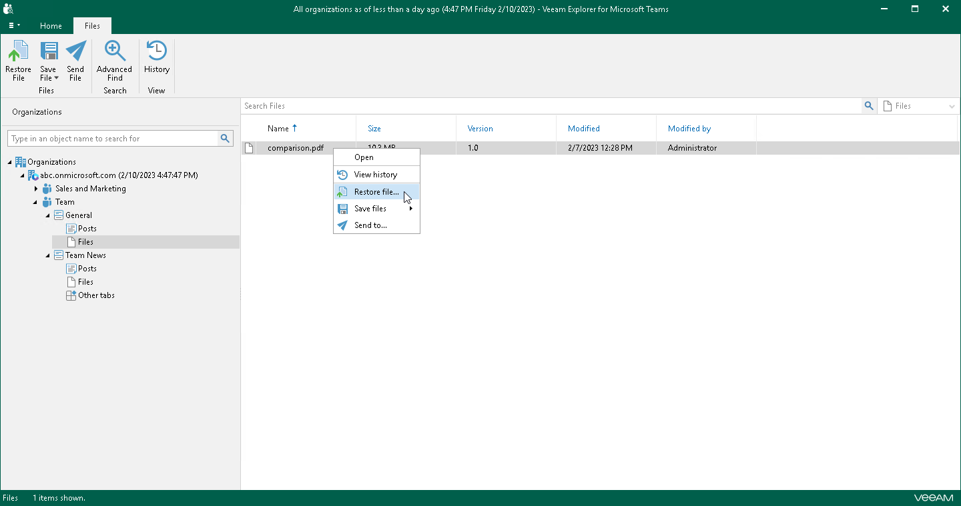
Task: Click the Sales and Marketing team icon
Action: point(47,189)
